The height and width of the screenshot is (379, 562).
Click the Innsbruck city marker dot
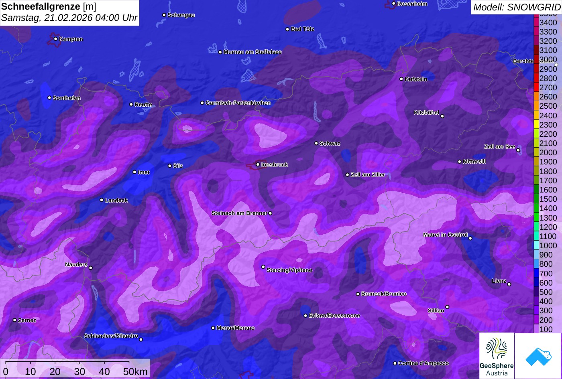[x=258, y=164]
